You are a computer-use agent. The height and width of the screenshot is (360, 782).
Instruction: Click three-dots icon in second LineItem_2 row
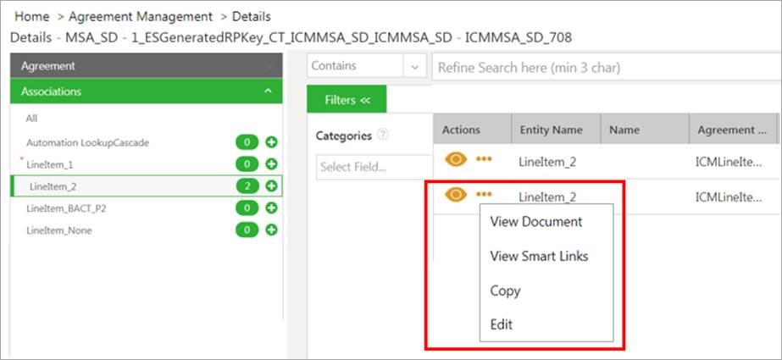(x=484, y=195)
